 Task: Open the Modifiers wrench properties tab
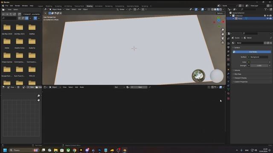click(x=229, y=74)
